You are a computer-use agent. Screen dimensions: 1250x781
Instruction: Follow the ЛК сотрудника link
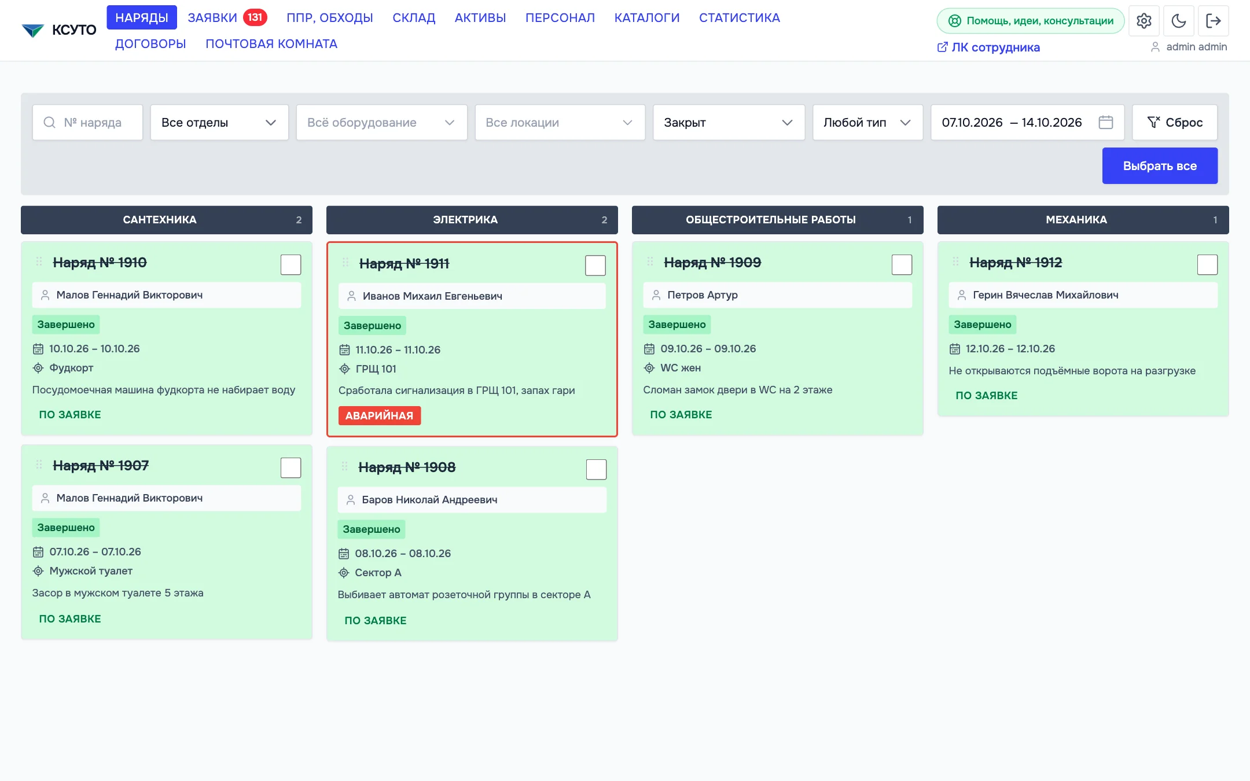(x=988, y=47)
